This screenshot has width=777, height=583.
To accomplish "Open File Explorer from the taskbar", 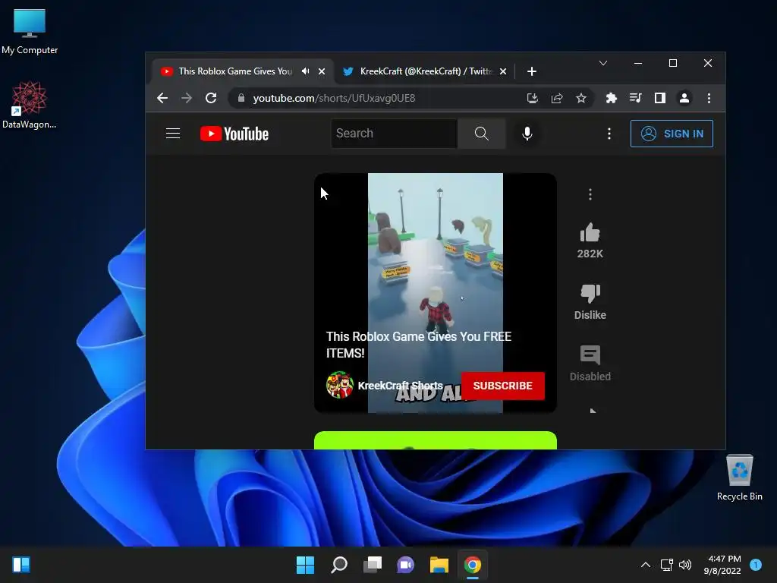I will [439, 565].
